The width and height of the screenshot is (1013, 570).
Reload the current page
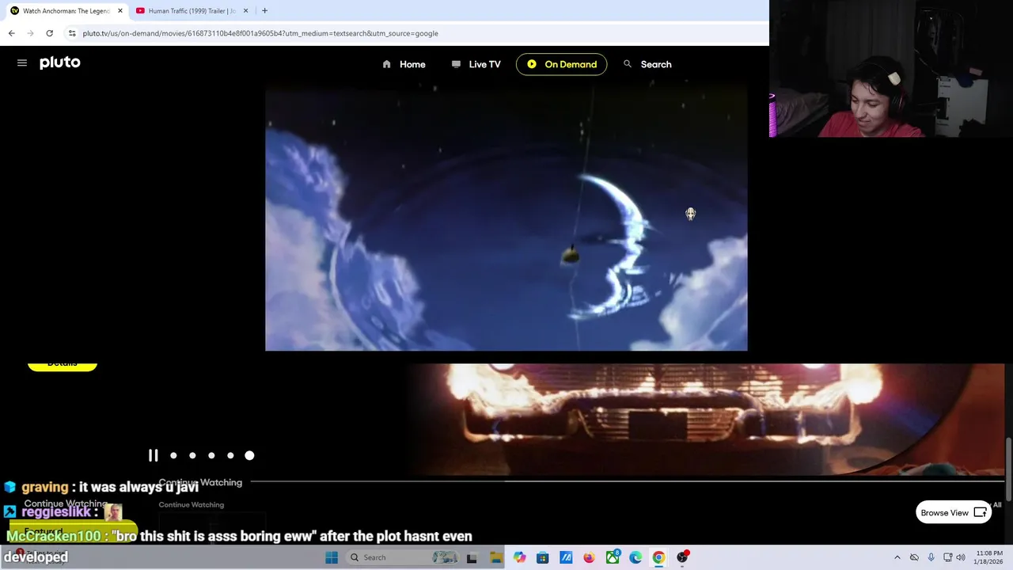[50, 33]
